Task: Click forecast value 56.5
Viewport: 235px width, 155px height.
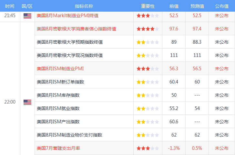Action: pos(197,69)
